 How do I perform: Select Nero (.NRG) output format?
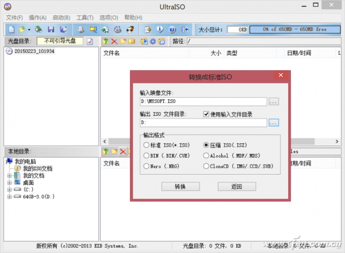tap(146, 166)
